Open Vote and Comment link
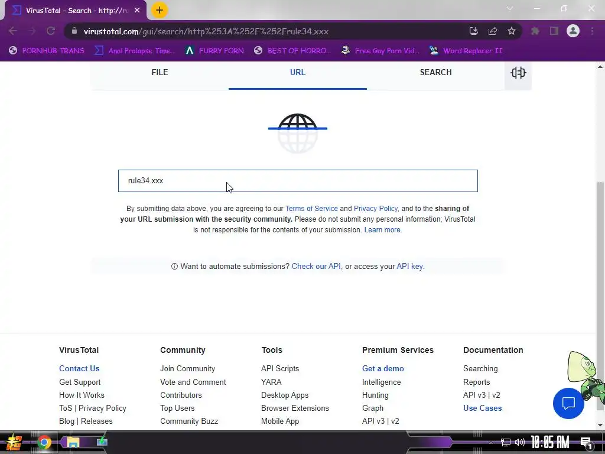 tap(193, 382)
